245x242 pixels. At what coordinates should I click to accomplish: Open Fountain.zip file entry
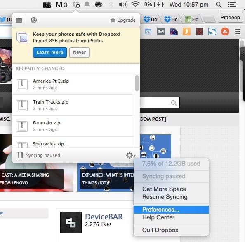pos(73,126)
